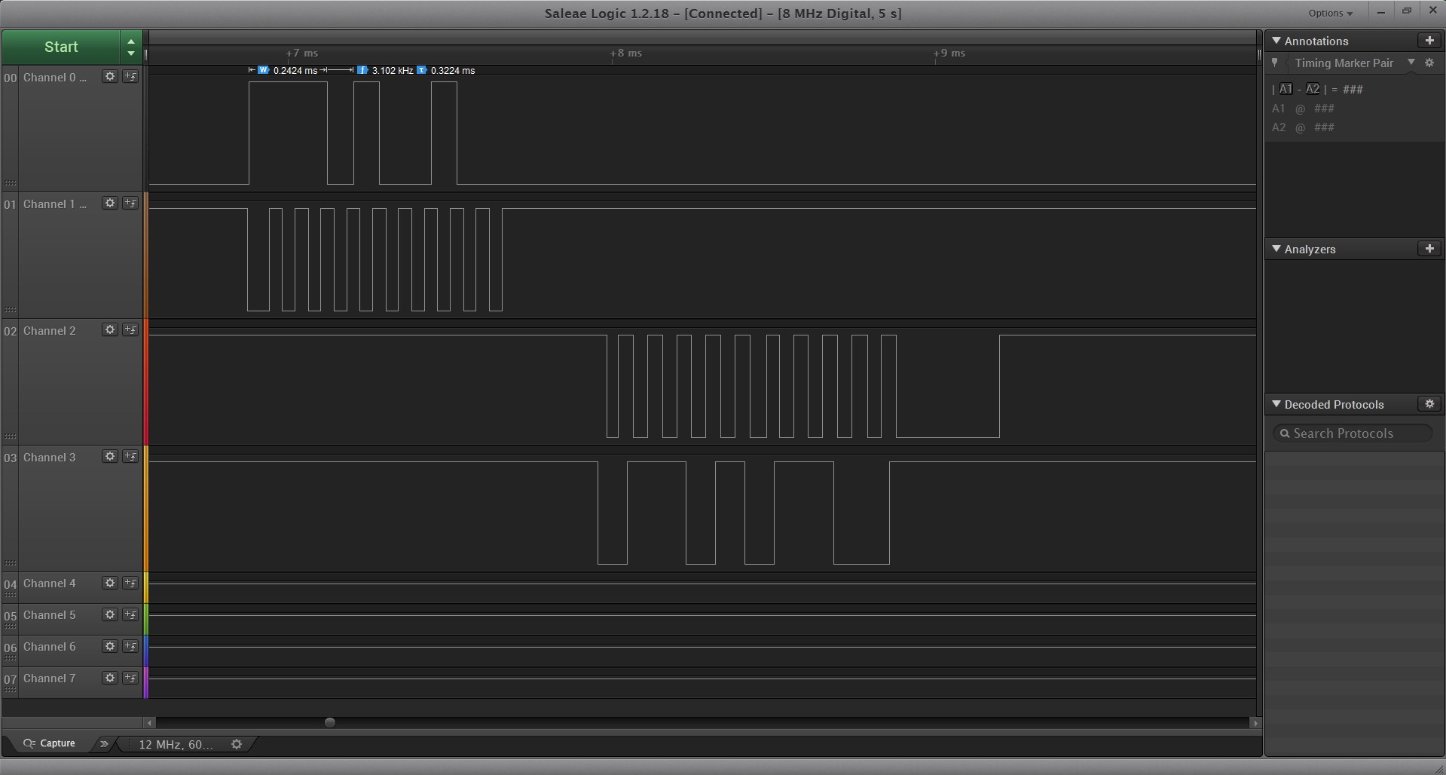The width and height of the screenshot is (1446, 775).
Task: Click the Timing Marker Pair filter icon
Action: 1275,63
